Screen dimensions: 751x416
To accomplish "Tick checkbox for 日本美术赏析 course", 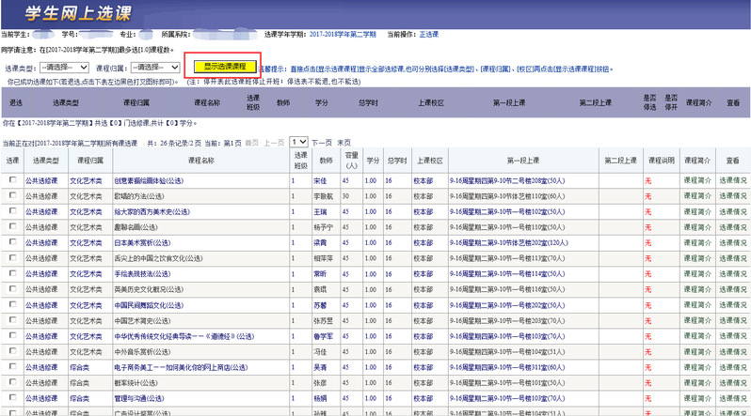I will click(12, 241).
